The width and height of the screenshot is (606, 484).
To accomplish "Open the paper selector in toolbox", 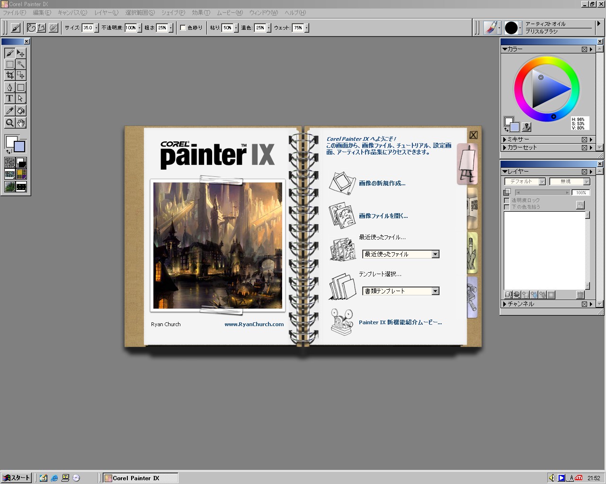I will [10, 163].
